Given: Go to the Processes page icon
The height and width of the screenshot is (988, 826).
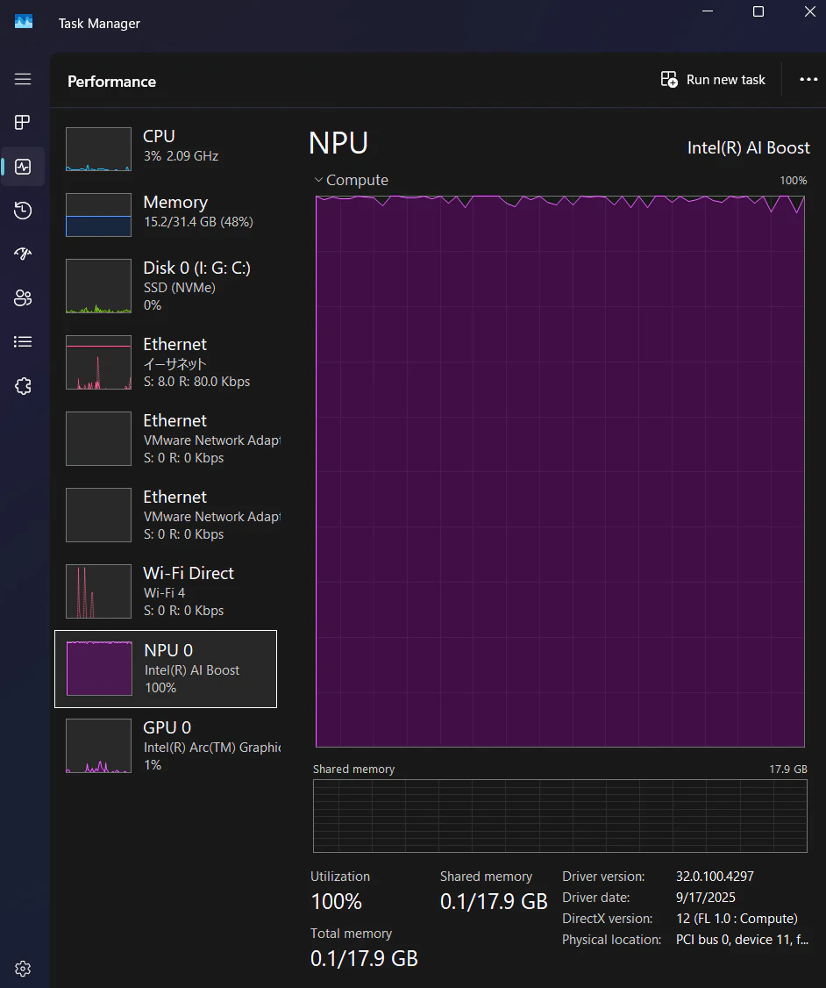Looking at the screenshot, I should tap(23, 122).
